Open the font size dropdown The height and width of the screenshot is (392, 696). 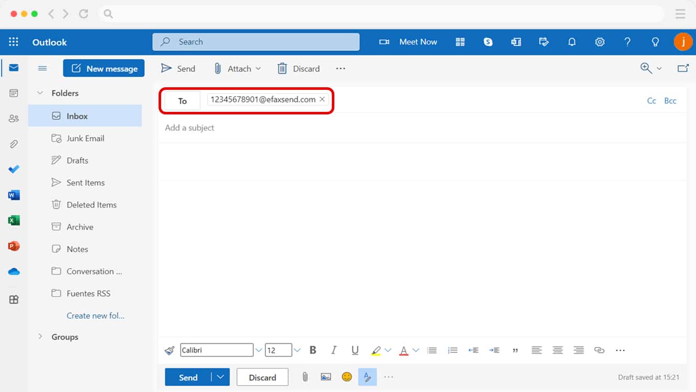tap(297, 350)
